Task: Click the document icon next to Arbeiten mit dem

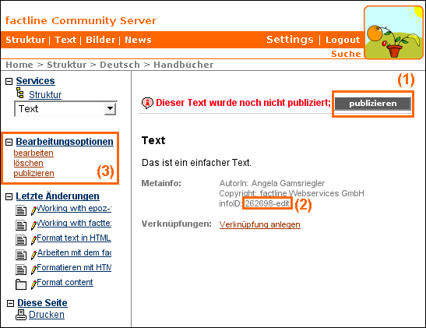Action: tap(21, 255)
